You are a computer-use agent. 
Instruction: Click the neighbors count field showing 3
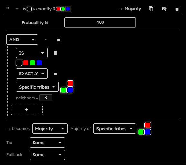(46, 98)
